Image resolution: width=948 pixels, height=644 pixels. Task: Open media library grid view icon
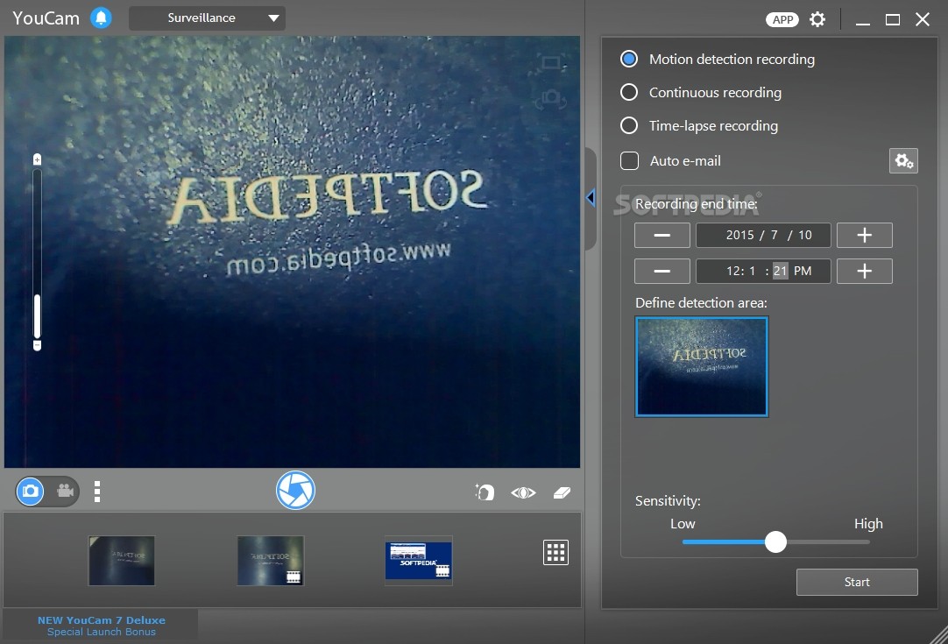click(x=555, y=552)
